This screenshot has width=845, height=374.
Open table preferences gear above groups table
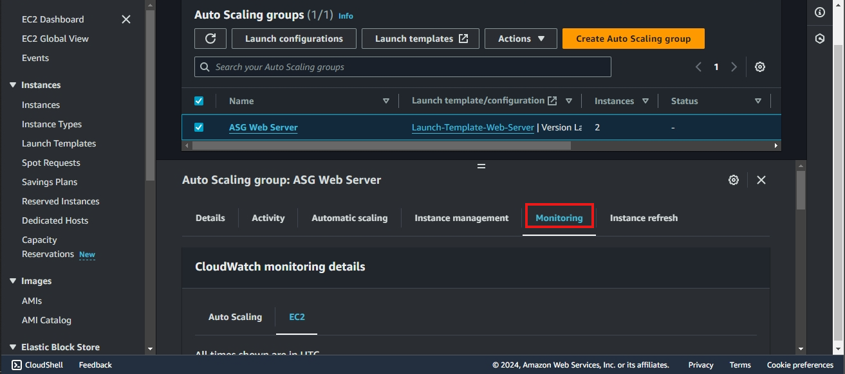pyautogui.click(x=760, y=67)
